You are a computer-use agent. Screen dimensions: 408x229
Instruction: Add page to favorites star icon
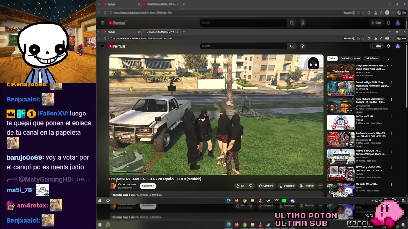click(363, 38)
